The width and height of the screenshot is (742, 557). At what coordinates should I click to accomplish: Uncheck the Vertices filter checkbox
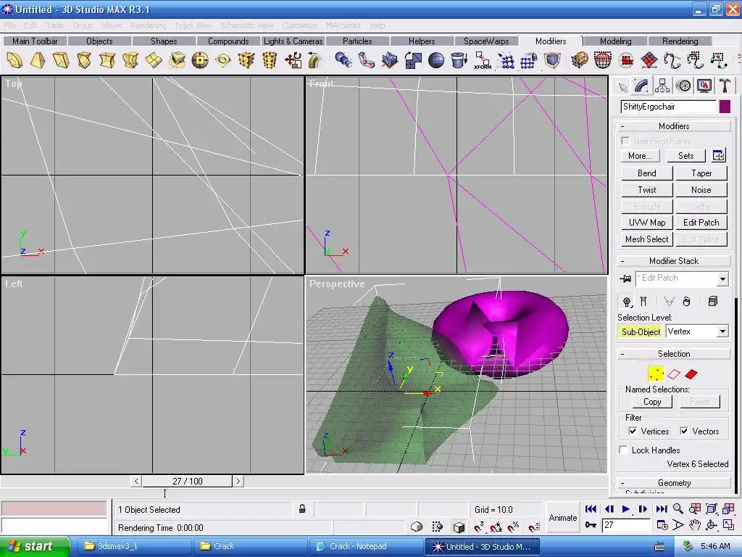[x=632, y=431]
